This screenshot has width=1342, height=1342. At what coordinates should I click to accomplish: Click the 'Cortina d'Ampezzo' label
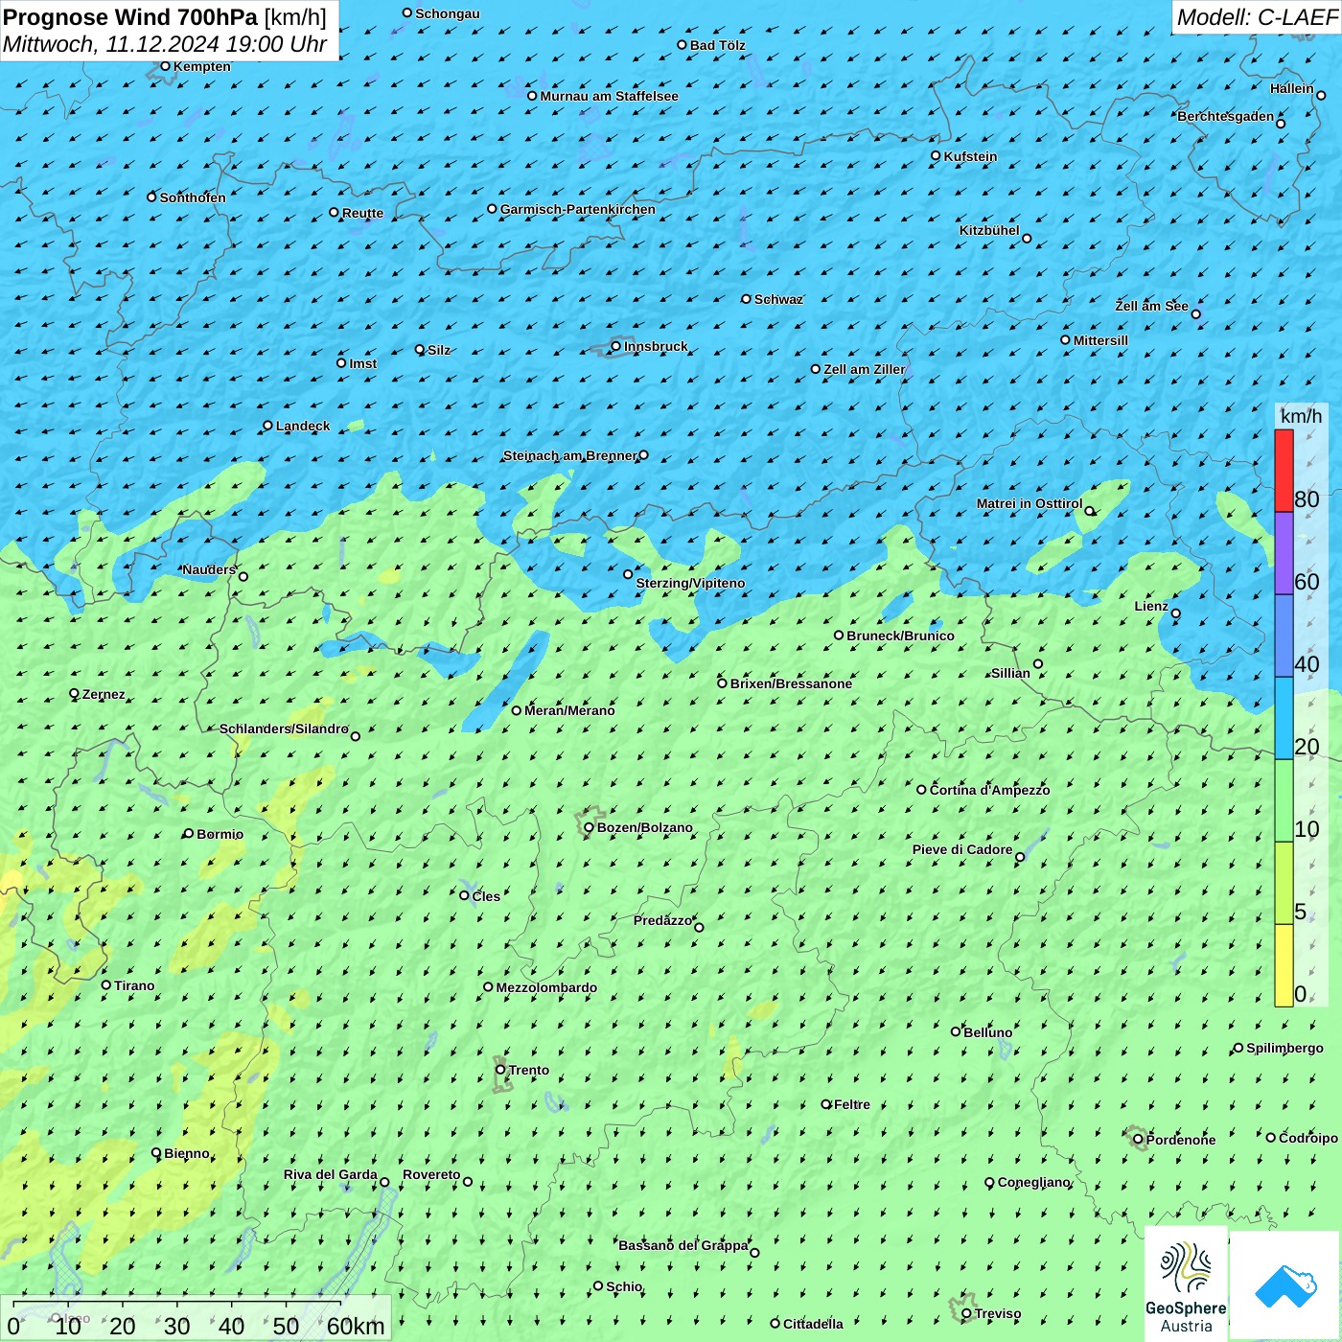coord(989,790)
